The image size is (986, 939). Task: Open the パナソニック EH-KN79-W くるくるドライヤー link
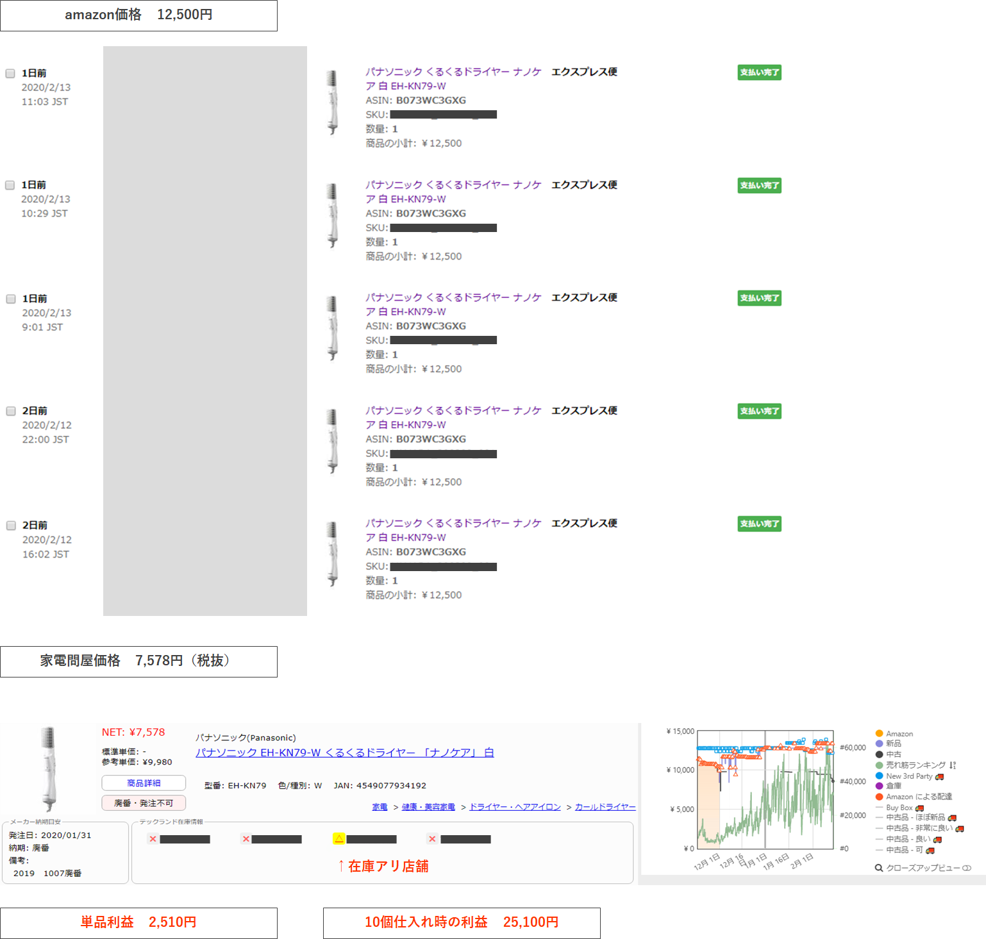point(344,752)
